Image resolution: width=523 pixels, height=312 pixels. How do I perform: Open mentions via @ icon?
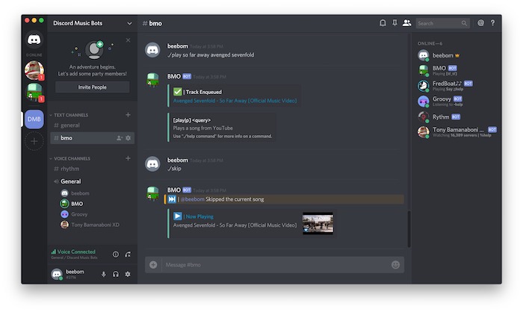coord(480,23)
